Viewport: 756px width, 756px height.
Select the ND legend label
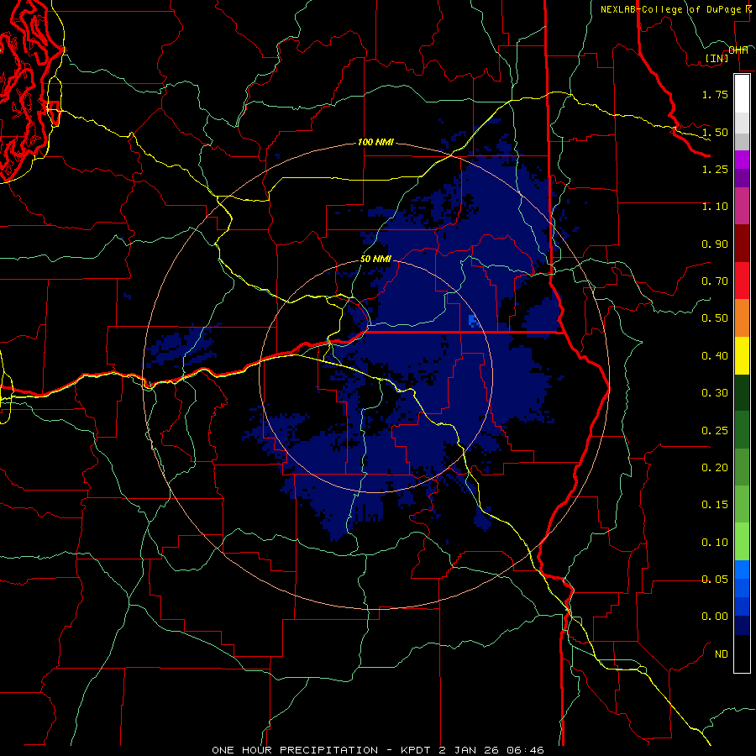point(722,654)
